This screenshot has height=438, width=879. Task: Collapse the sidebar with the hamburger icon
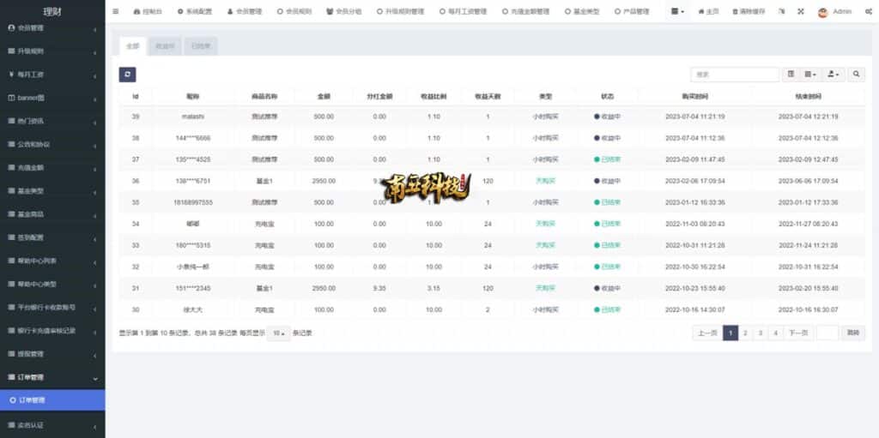coord(116,11)
